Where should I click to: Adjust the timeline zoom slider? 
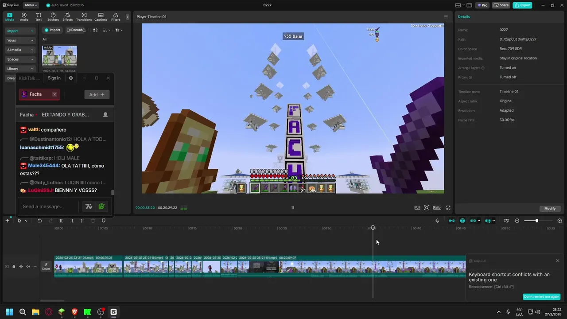tap(537, 221)
